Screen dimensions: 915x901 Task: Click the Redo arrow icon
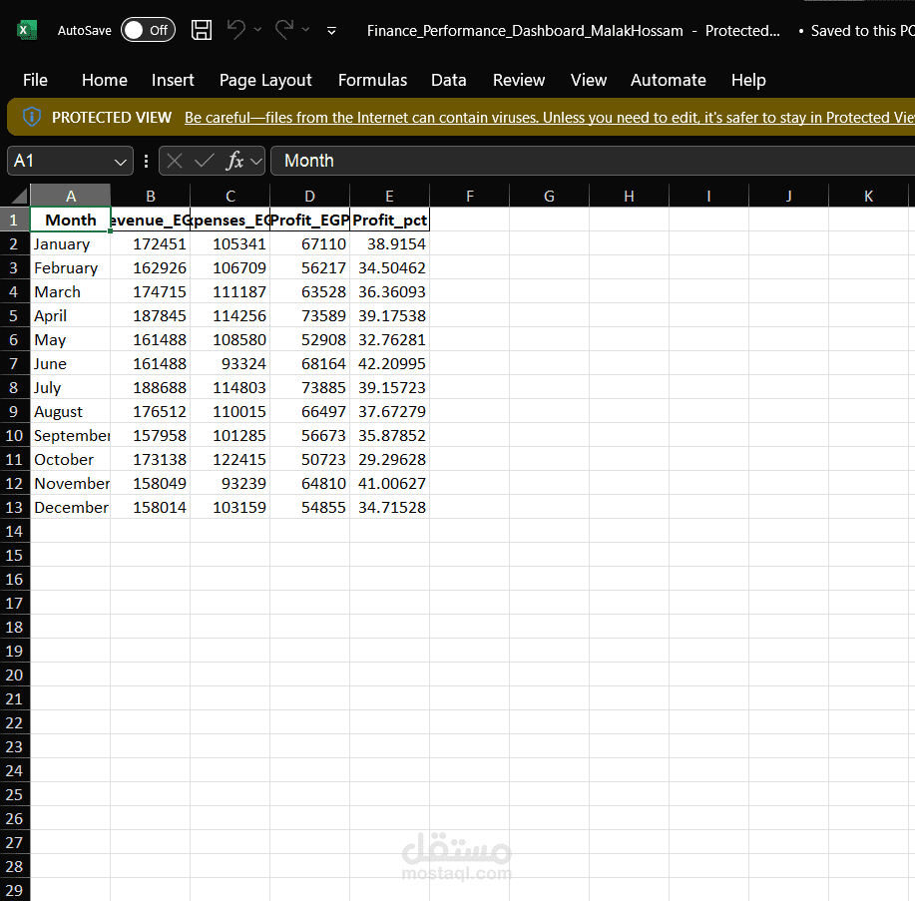pos(284,29)
